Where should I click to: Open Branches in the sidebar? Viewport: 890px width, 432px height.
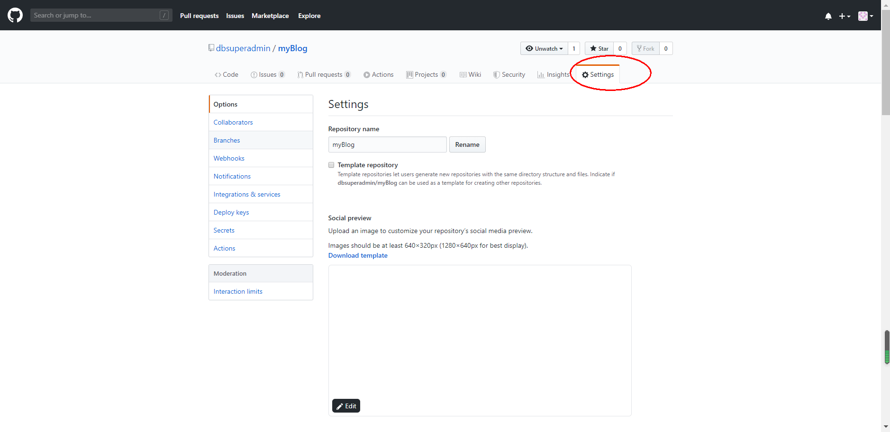click(261, 140)
